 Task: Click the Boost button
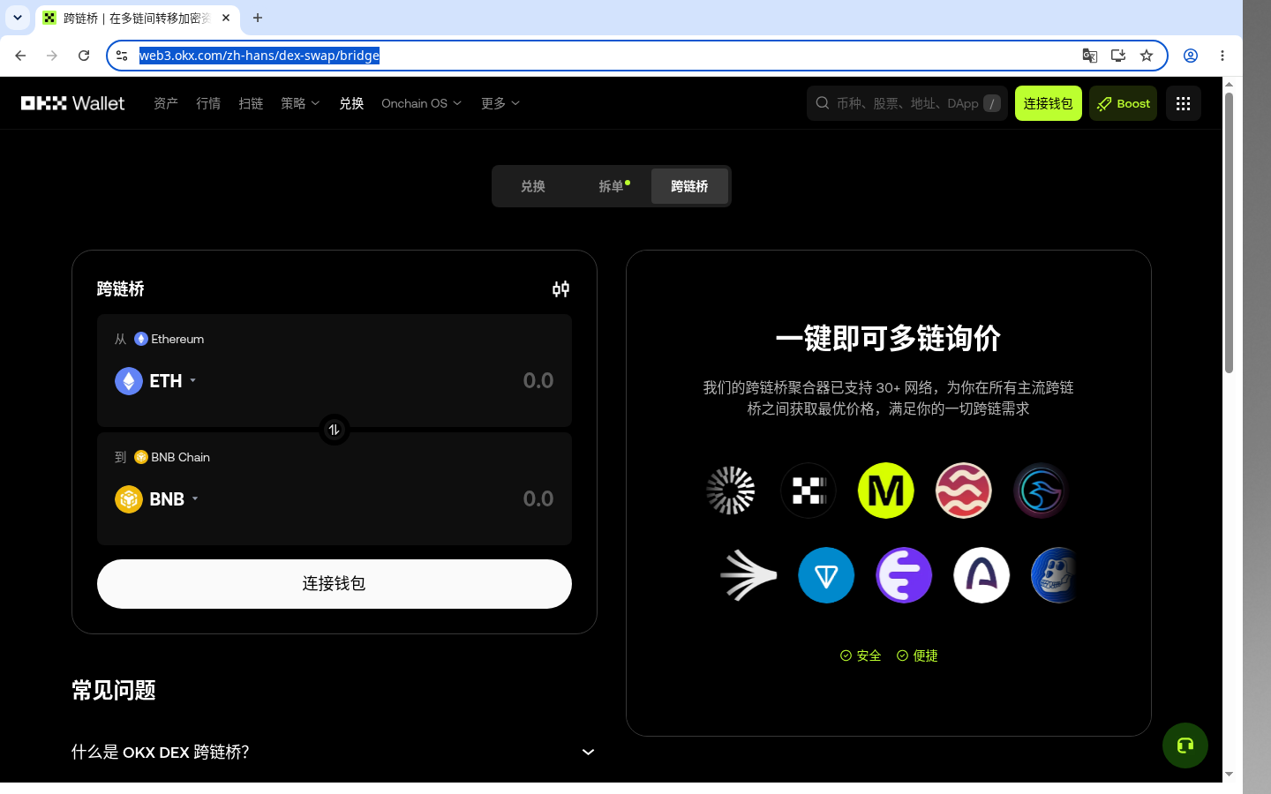click(x=1123, y=103)
